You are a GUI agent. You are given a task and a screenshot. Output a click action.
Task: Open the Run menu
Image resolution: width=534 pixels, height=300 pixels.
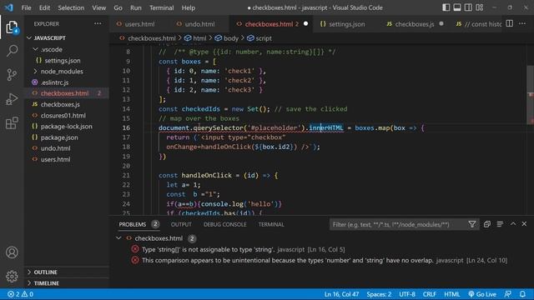tap(135, 7)
